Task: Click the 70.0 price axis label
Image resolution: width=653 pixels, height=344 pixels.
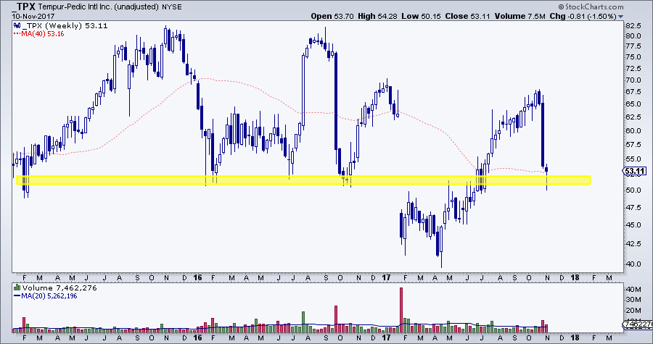Action: click(633, 80)
